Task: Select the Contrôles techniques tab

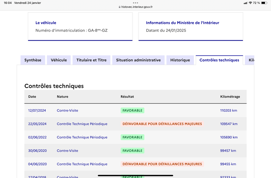Action: coord(219,60)
